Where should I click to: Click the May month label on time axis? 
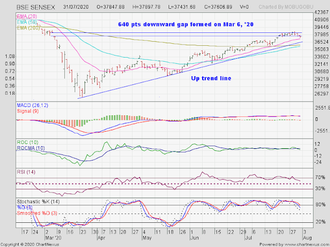[147, 238]
